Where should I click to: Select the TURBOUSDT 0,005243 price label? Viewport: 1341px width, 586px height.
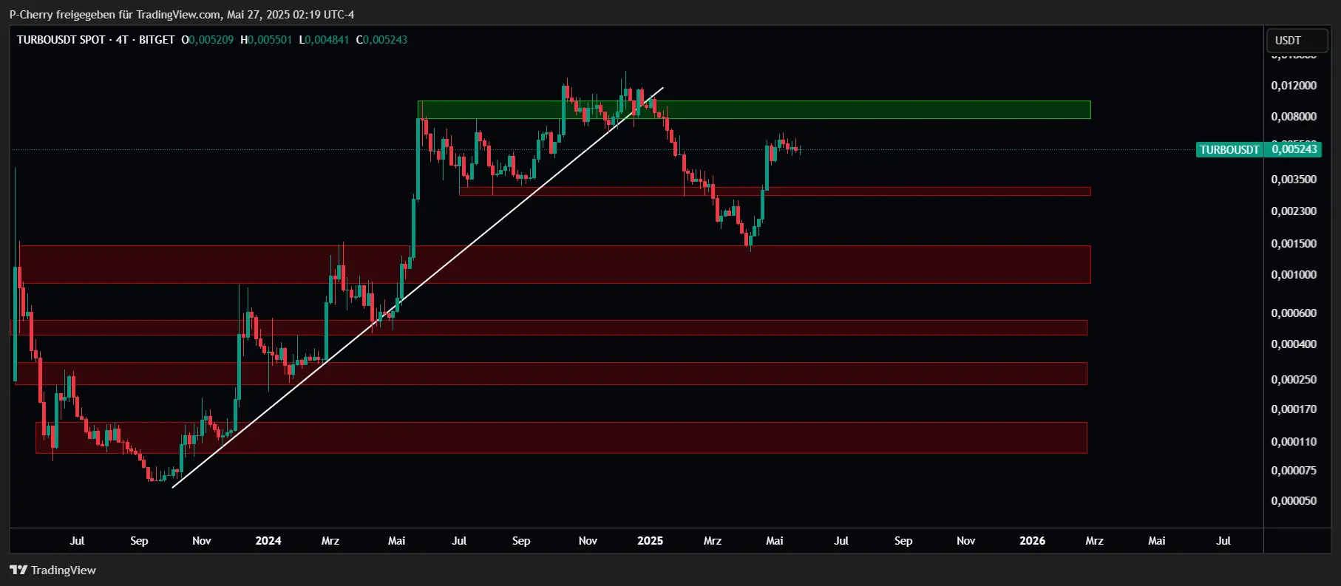click(x=1259, y=149)
